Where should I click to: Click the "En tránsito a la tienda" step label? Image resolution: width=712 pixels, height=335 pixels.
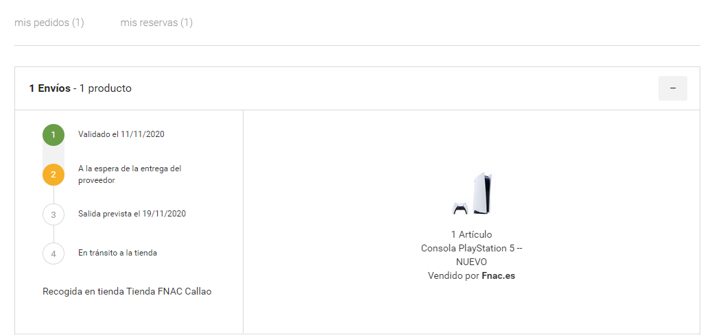click(x=117, y=253)
